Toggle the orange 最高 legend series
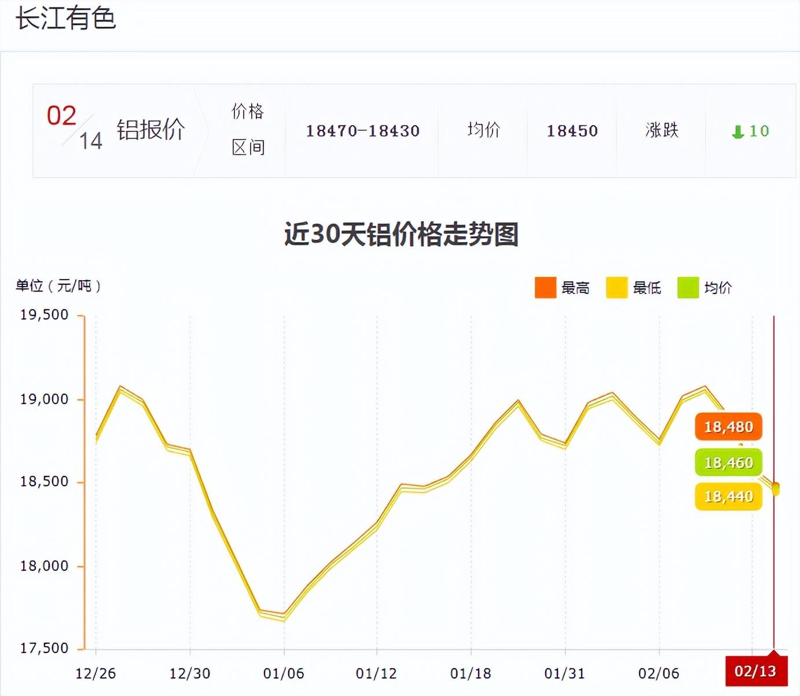 [x=545, y=288]
